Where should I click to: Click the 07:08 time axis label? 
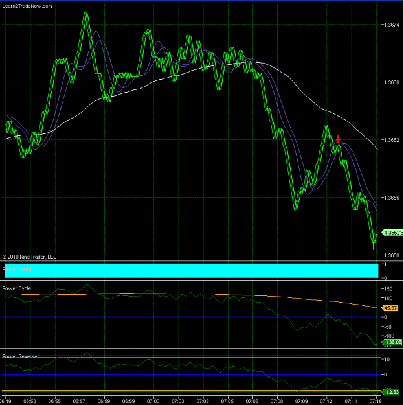[x=276, y=401]
